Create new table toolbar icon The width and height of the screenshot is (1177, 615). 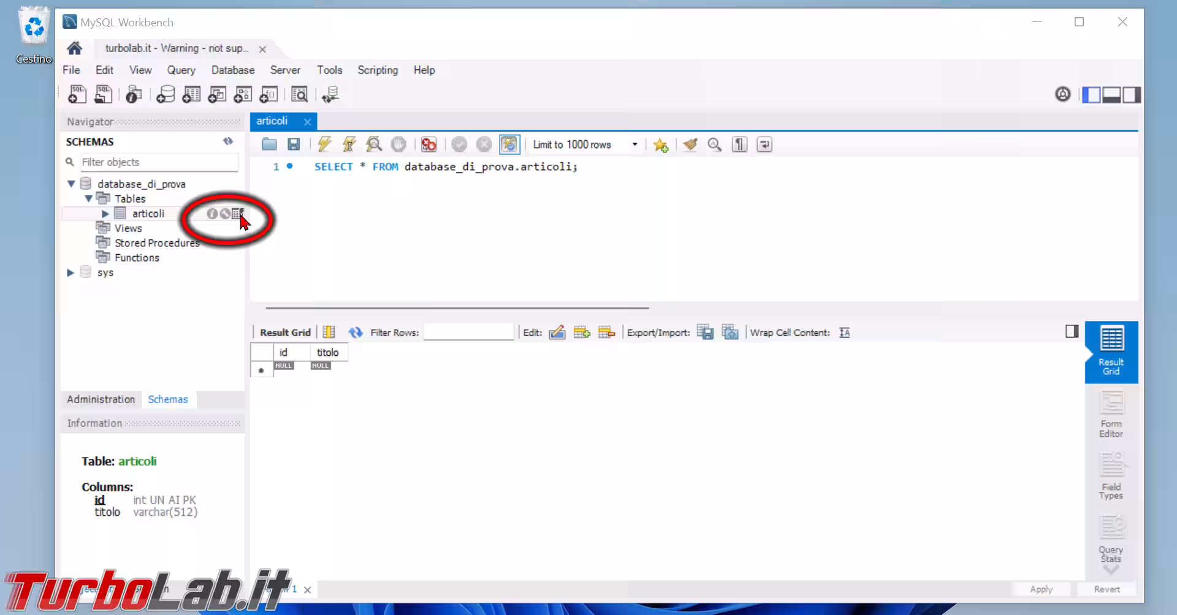(x=191, y=94)
